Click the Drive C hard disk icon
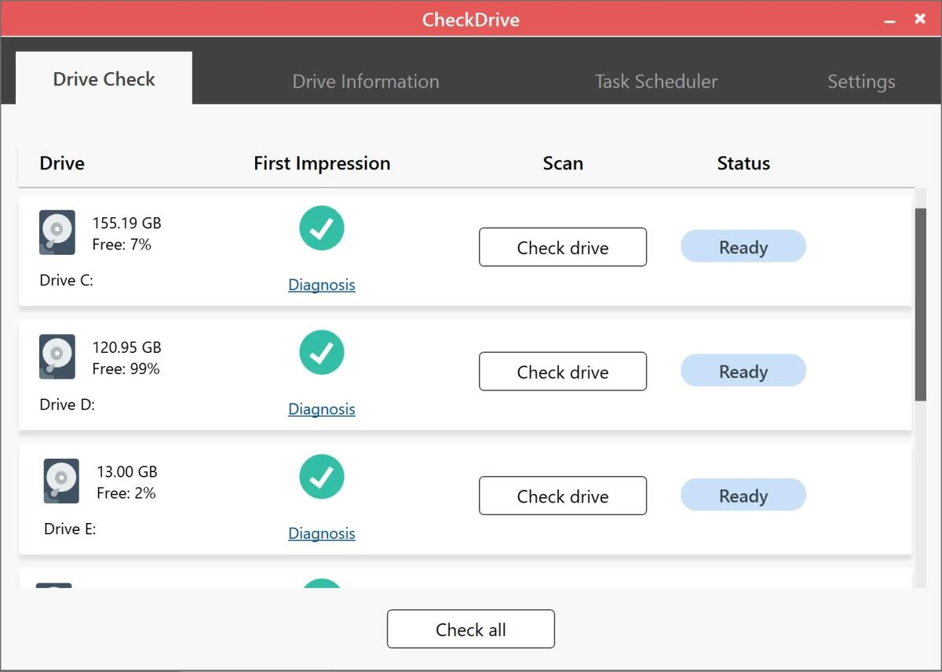The width and height of the screenshot is (942, 672). click(x=55, y=232)
